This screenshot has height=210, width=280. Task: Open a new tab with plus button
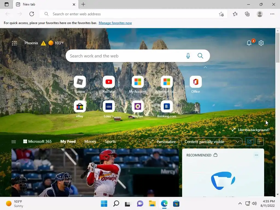click(x=83, y=4)
